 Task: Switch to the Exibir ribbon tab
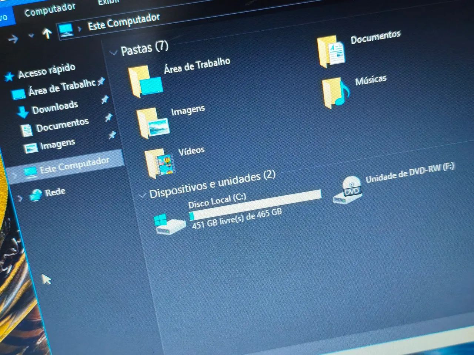pos(109,2)
